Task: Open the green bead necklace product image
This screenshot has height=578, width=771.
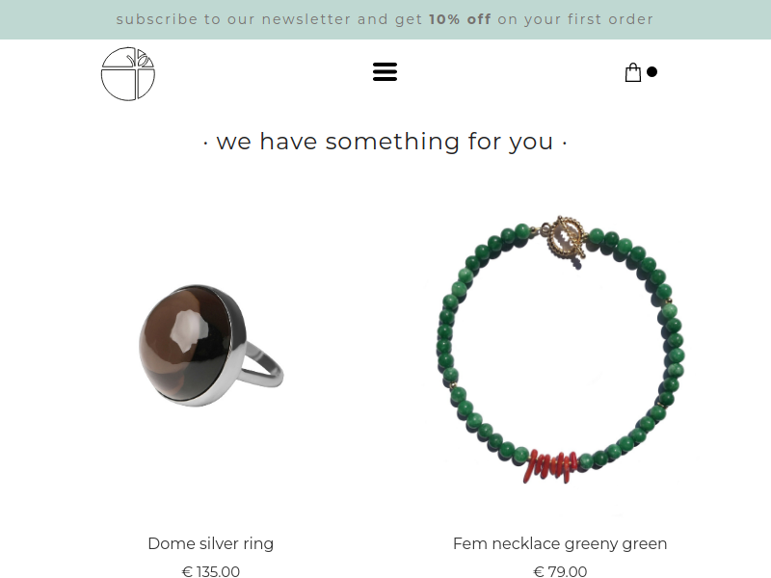Action: point(560,350)
